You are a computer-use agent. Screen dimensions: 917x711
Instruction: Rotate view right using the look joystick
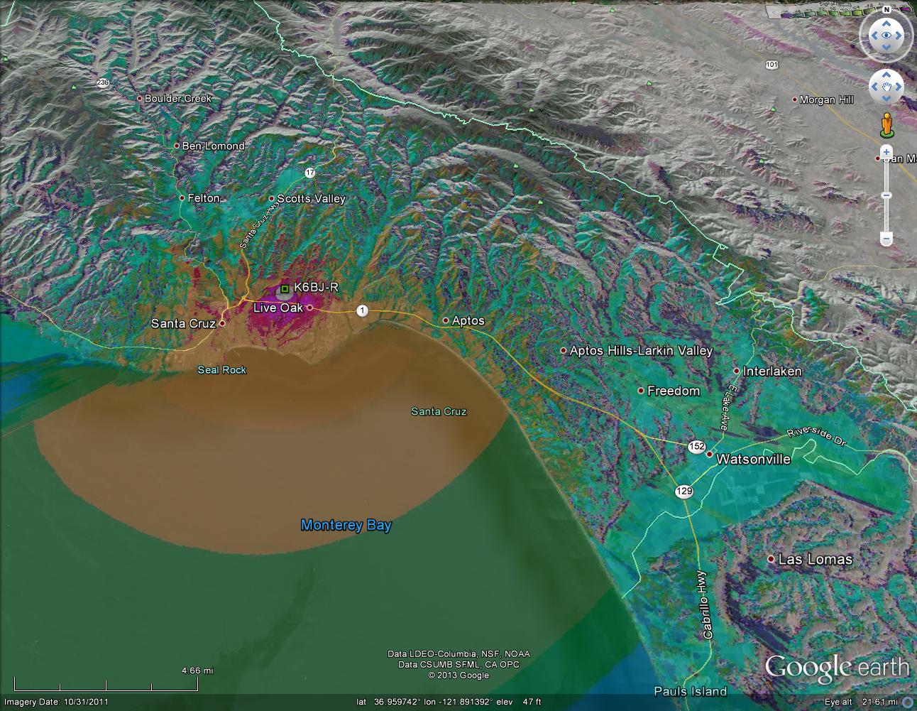899,35
